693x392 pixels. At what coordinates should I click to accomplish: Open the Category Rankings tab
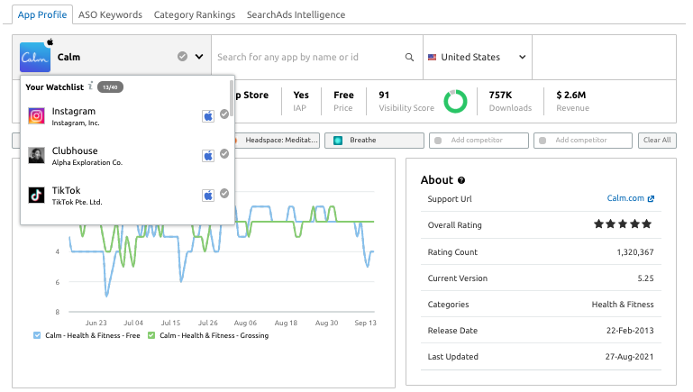195,14
